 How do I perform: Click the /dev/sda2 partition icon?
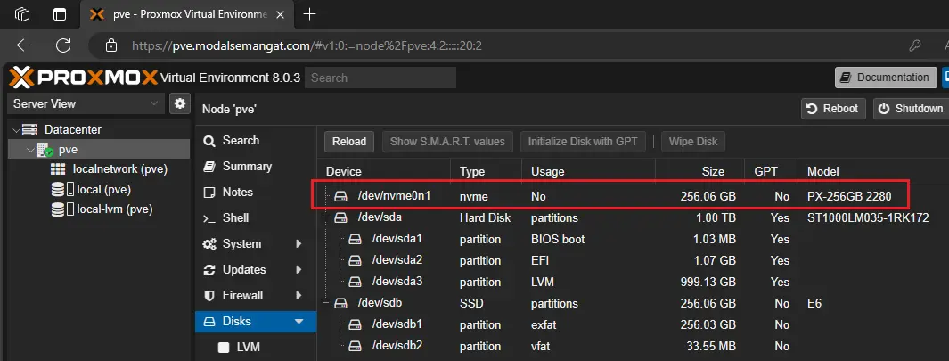click(356, 260)
